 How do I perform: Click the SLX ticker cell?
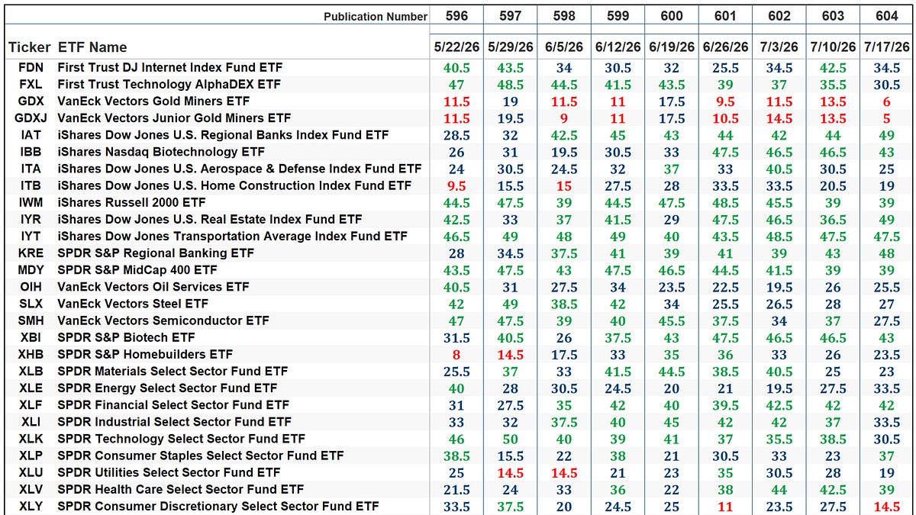click(x=30, y=304)
